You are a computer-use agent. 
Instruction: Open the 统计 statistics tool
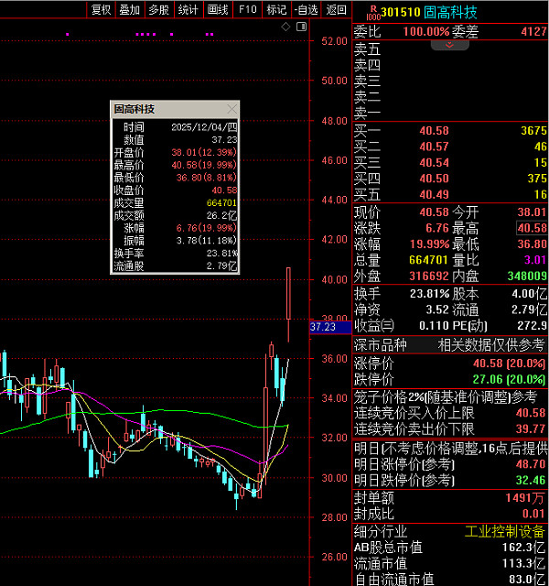click(188, 9)
